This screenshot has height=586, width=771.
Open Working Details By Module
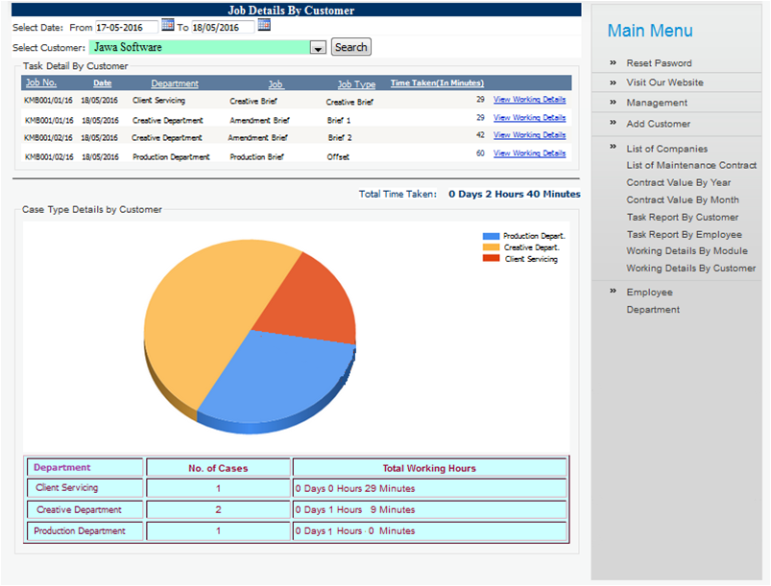687,251
